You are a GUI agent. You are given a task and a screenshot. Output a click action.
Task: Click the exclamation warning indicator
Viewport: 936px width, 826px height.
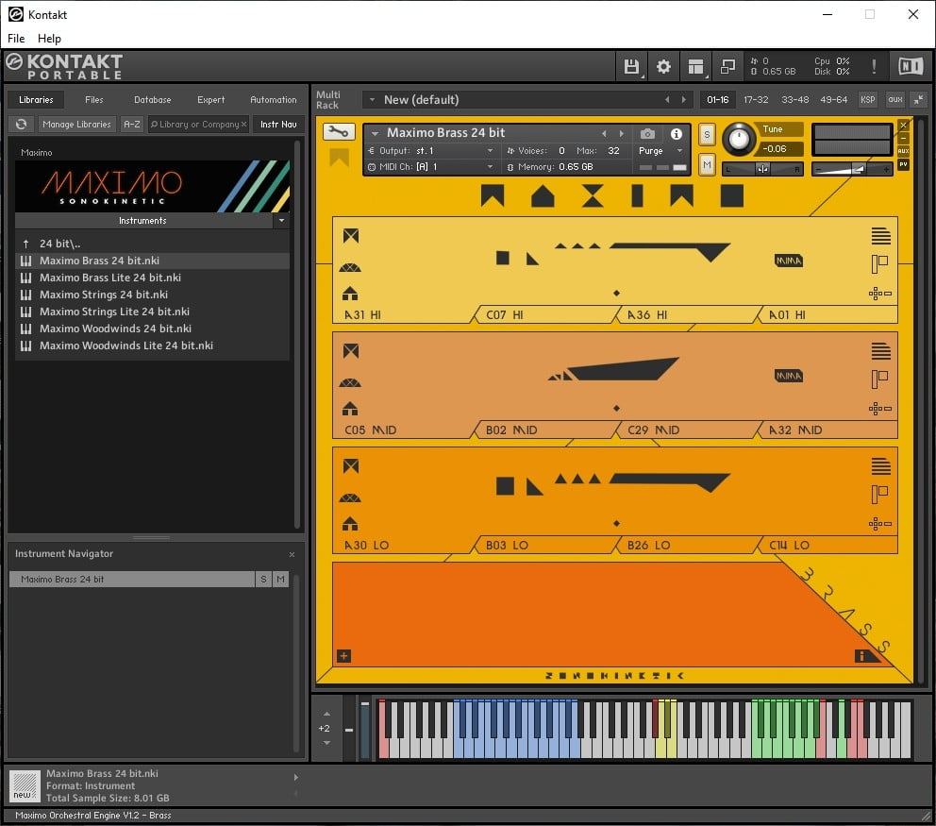click(874, 66)
